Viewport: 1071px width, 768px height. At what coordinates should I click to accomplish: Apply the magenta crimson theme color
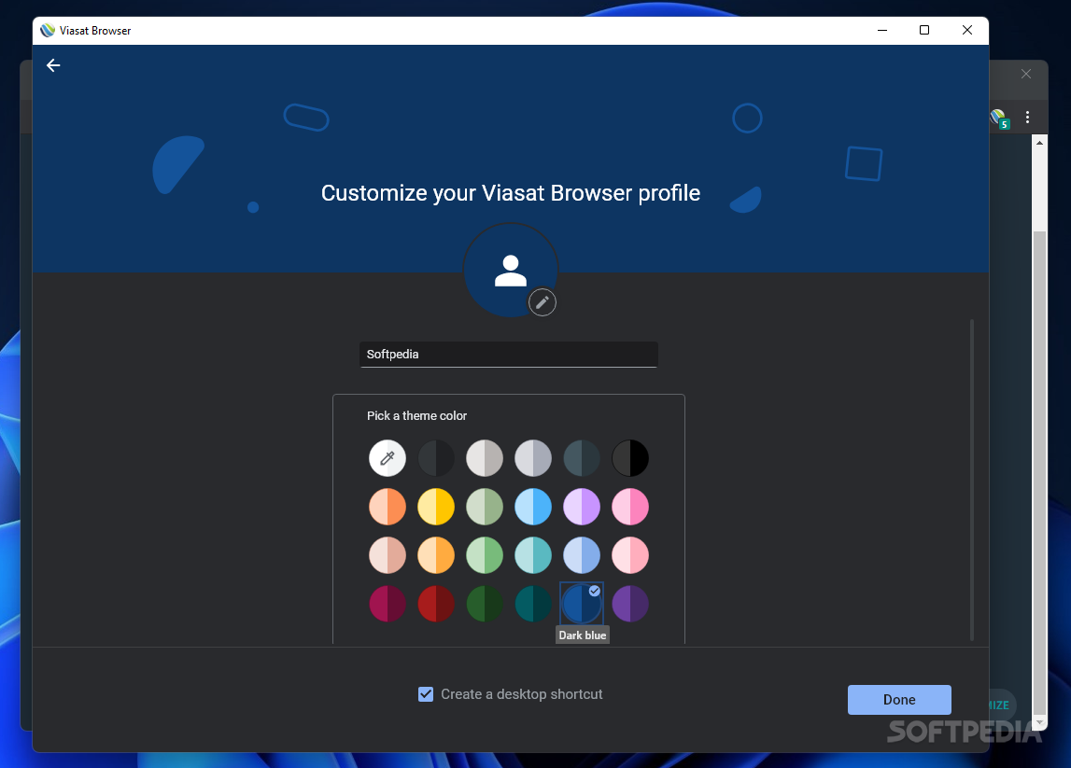click(388, 604)
